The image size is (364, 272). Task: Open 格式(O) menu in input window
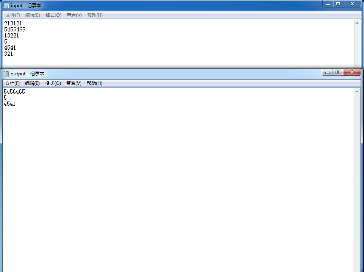(53, 15)
